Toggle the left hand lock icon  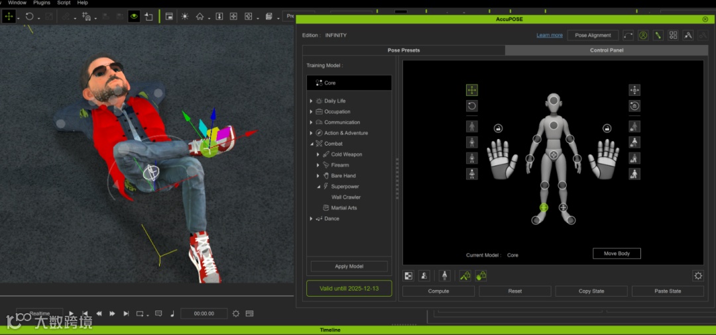[x=498, y=128]
